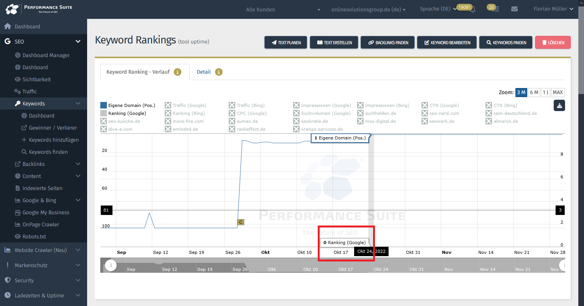Enable Suchvolumen (Google) legend series
The height and width of the screenshot is (306, 584).
pos(322,113)
